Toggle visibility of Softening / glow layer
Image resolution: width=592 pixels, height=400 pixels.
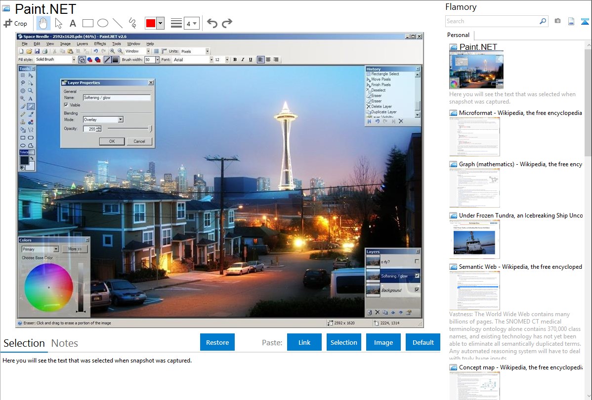(417, 276)
